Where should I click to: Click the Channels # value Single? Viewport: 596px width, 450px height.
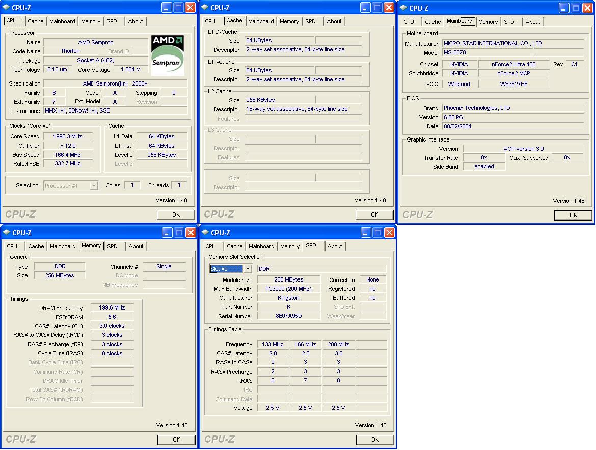[x=164, y=267]
